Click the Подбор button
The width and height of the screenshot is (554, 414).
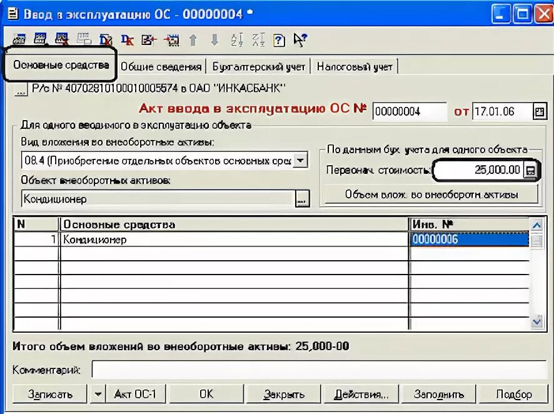coord(514,394)
